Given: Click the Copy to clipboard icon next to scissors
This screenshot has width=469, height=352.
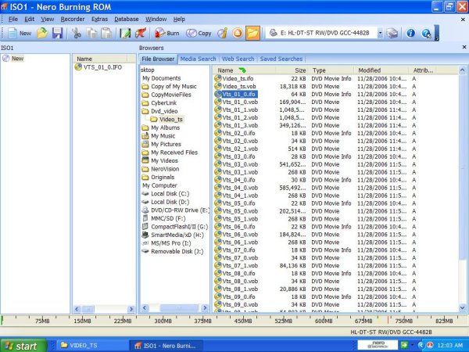Looking at the screenshot, I should point(91,33).
